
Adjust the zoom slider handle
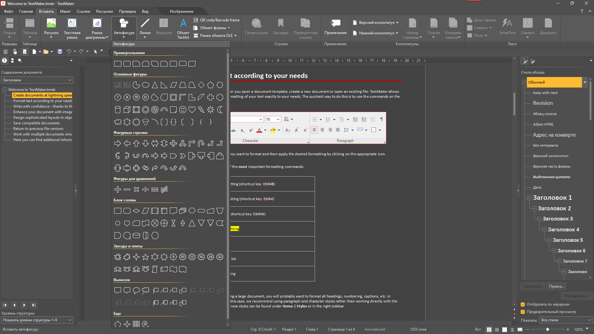[548, 329]
